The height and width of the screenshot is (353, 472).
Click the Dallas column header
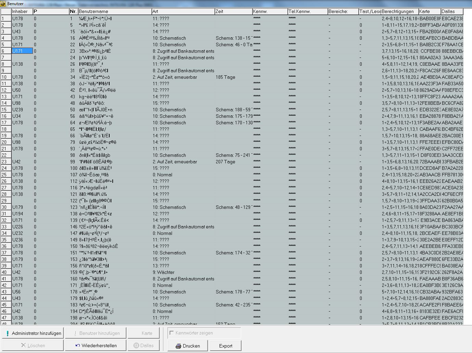pyautogui.click(x=451, y=11)
